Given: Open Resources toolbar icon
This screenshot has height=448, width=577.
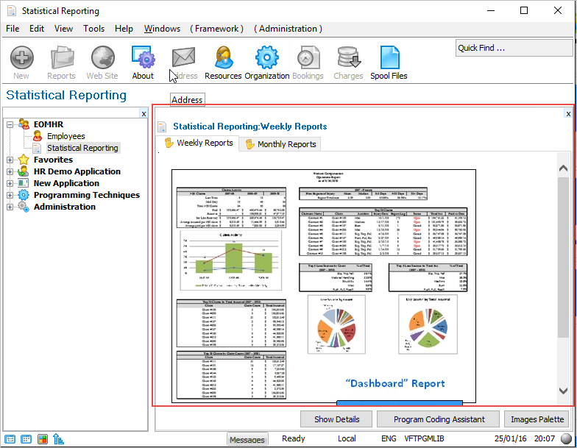Looking at the screenshot, I should tap(223, 58).
